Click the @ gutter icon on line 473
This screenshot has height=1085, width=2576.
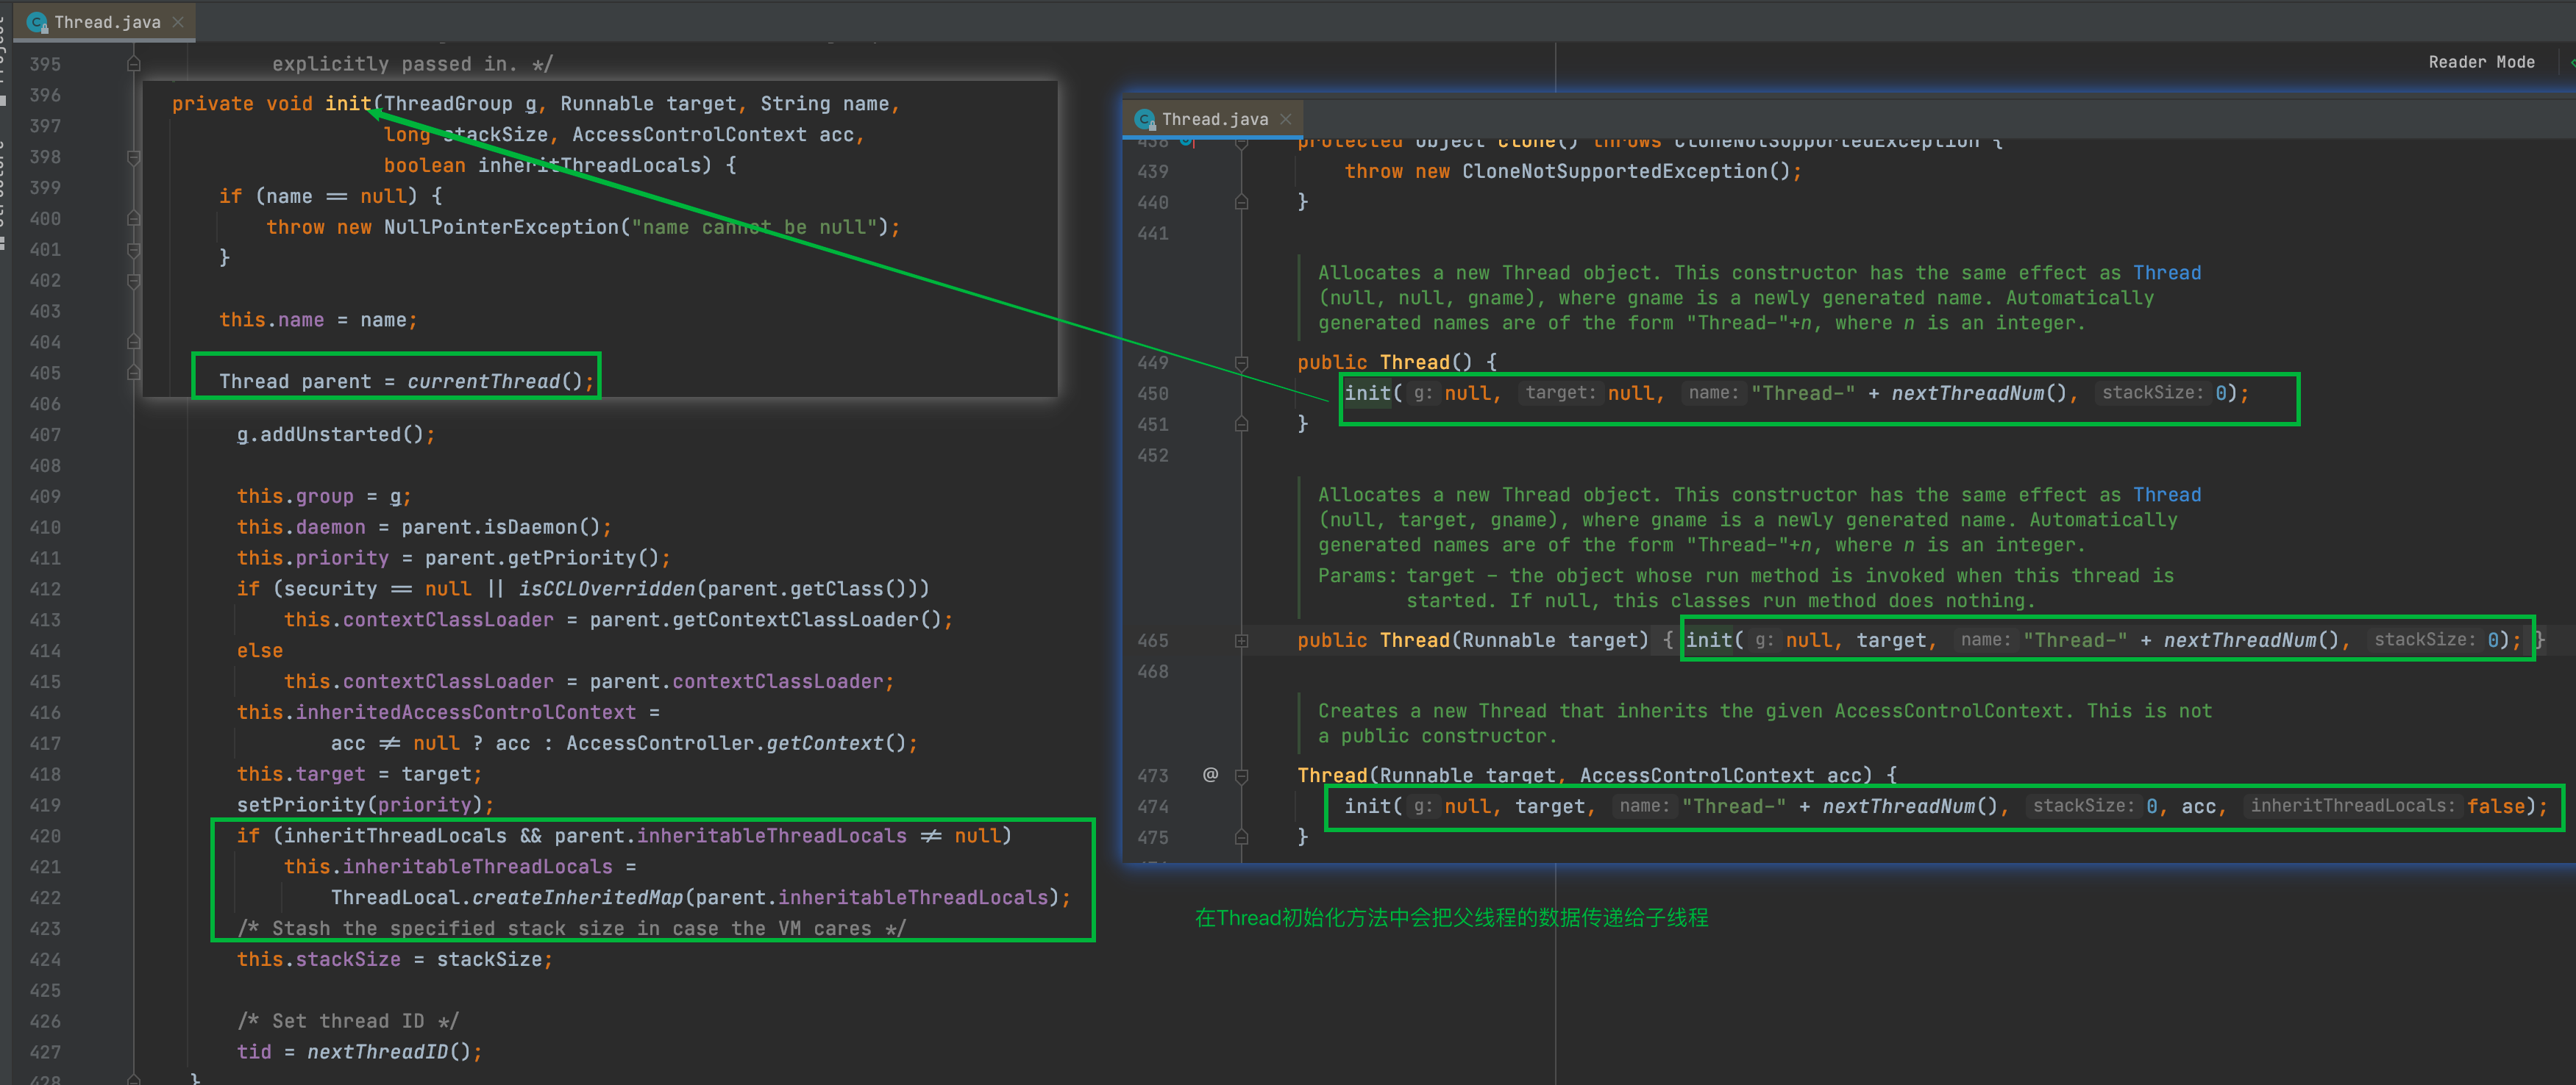pyautogui.click(x=1210, y=774)
